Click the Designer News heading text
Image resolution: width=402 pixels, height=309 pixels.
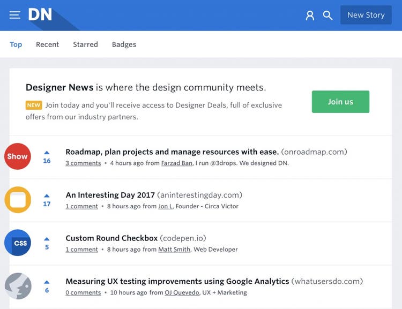click(59, 87)
